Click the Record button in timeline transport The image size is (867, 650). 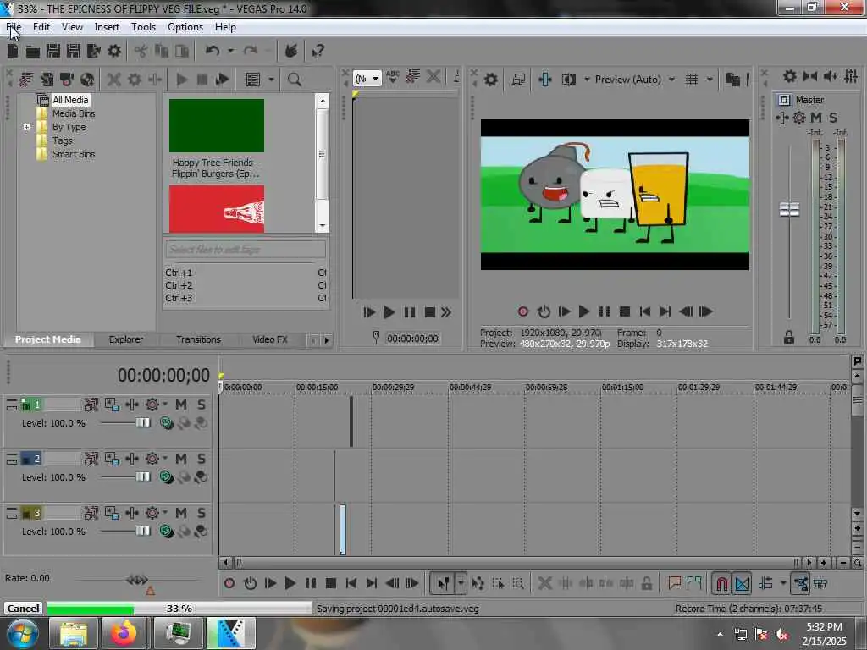[229, 583]
